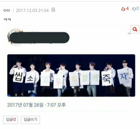Click the comment text ㅋㅋ

click(x=7, y=20)
